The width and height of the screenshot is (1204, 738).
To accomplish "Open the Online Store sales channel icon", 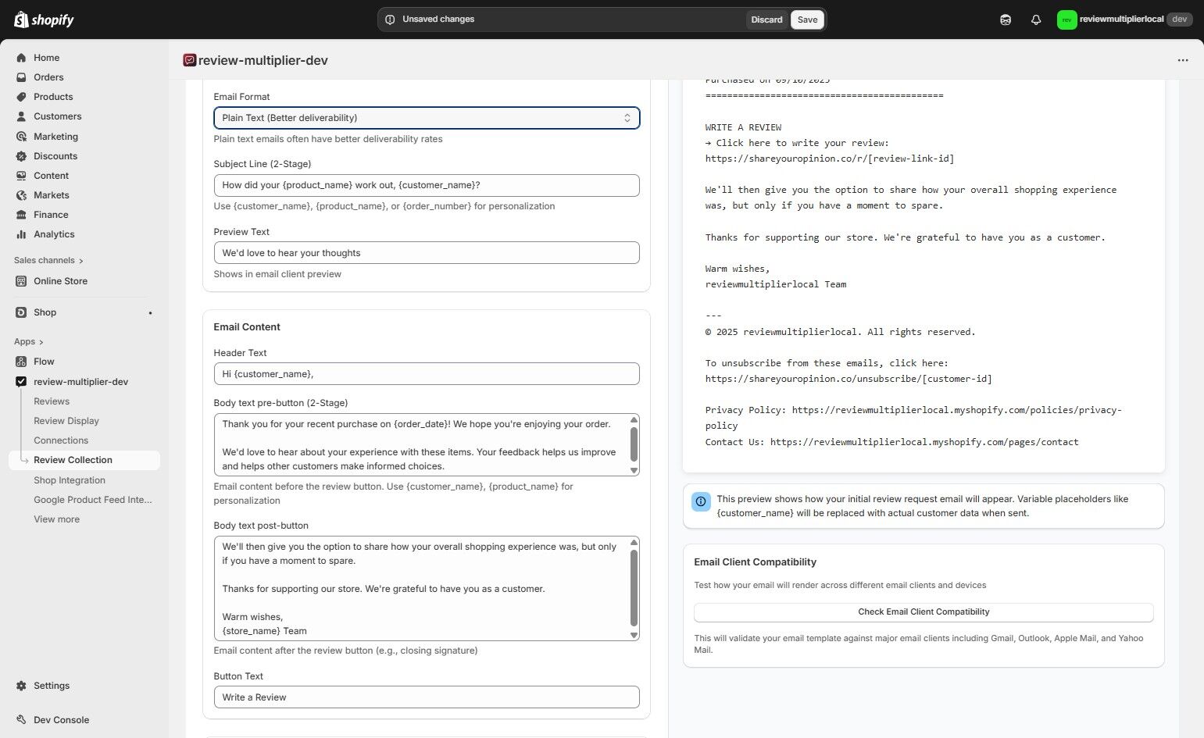I will (22, 281).
